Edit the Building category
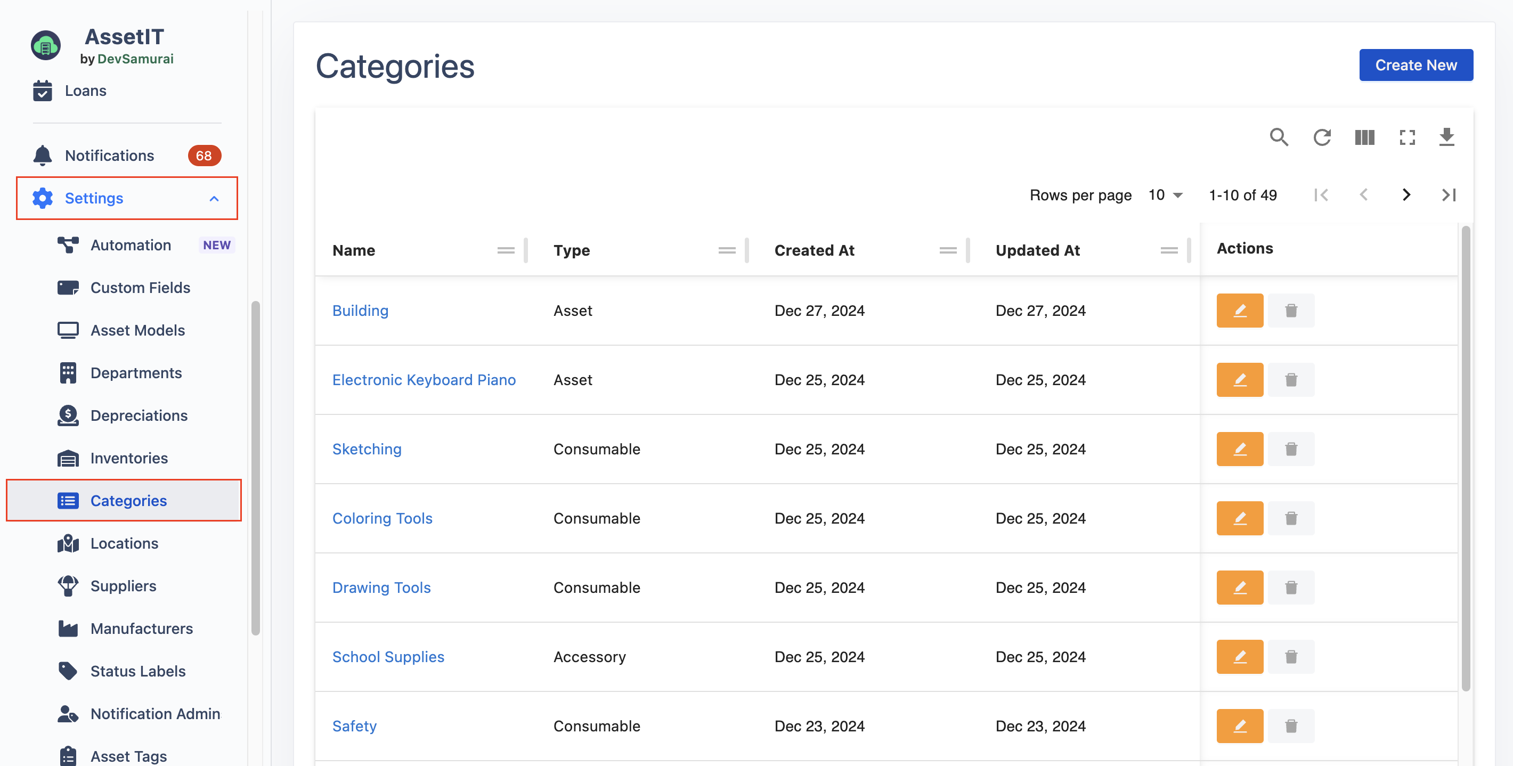Screen dimensions: 1513x766 point(1239,310)
